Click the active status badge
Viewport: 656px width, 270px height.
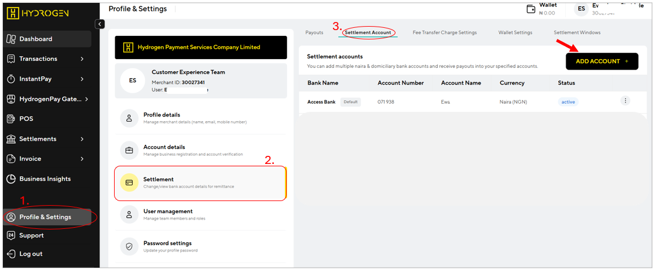coord(568,102)
